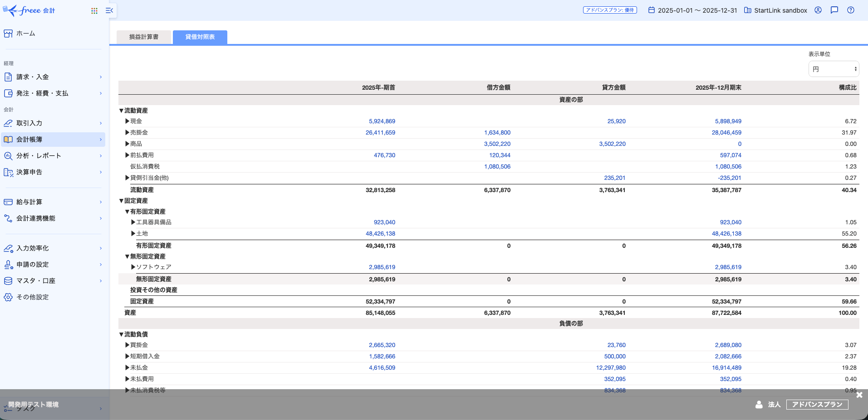This screenshot has width=868, height=420.
Task: Open the help question mark icon
Action: point(851,10)
